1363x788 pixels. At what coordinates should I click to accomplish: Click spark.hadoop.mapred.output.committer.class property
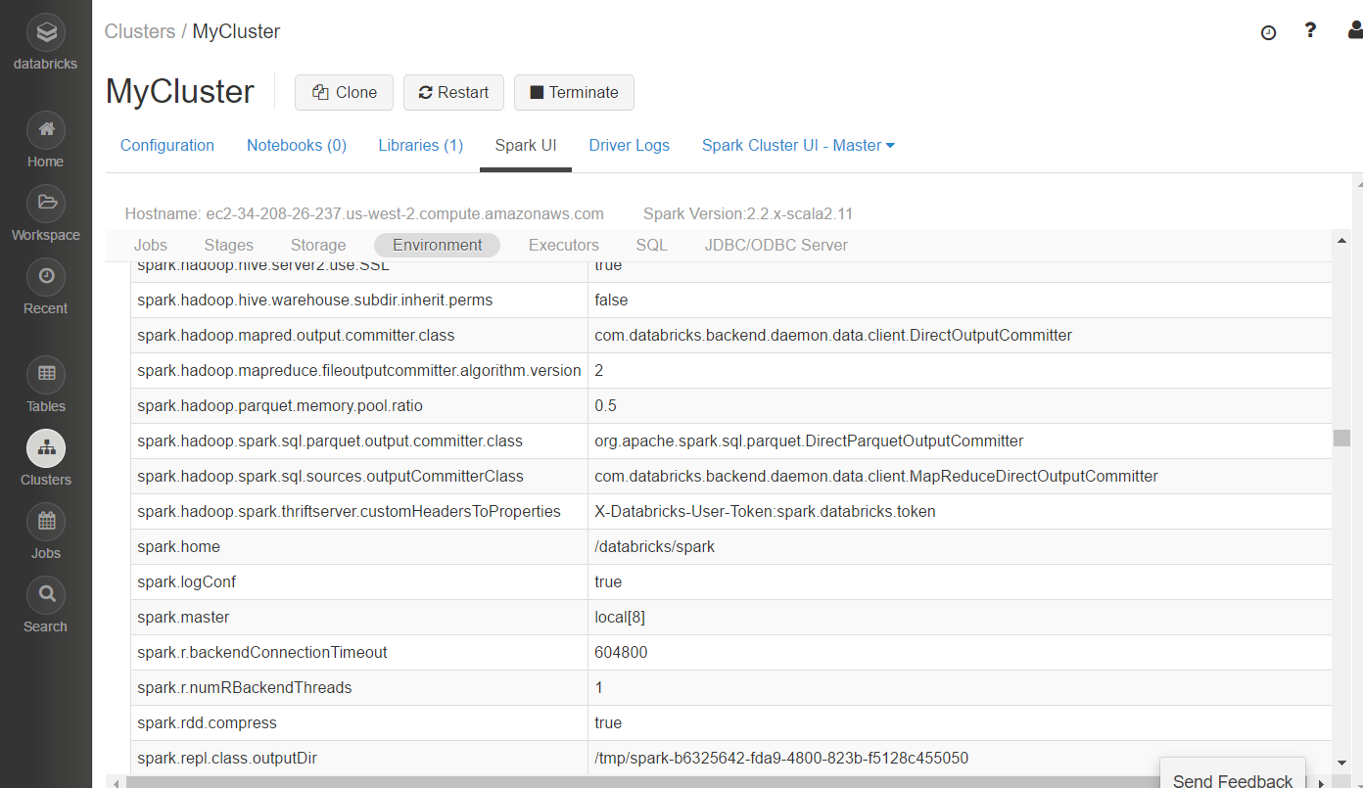[296, 335]
